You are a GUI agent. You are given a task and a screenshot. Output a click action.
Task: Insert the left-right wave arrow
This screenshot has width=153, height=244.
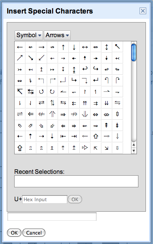tap(20, 80)
